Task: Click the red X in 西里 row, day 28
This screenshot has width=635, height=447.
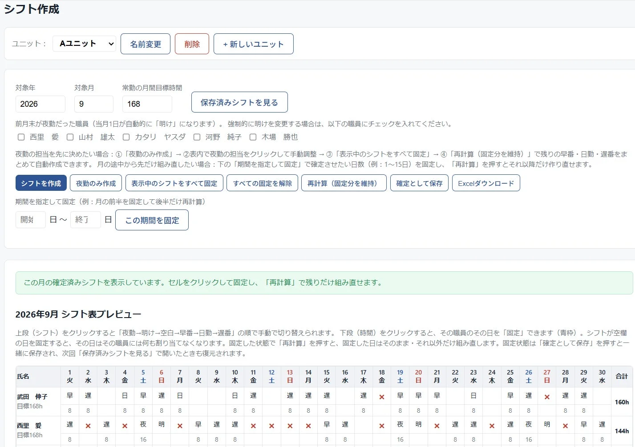Action: pos(565,426)
